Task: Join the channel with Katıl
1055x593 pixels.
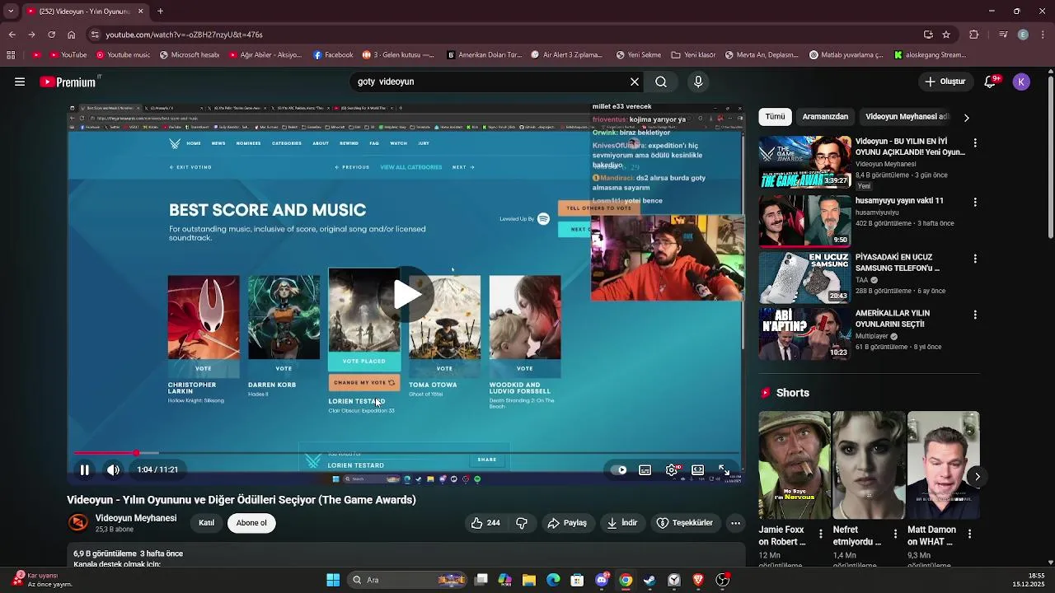Action: coord(206,523)
